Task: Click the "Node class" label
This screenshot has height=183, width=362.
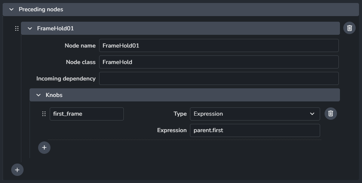Action: (81, 62)
